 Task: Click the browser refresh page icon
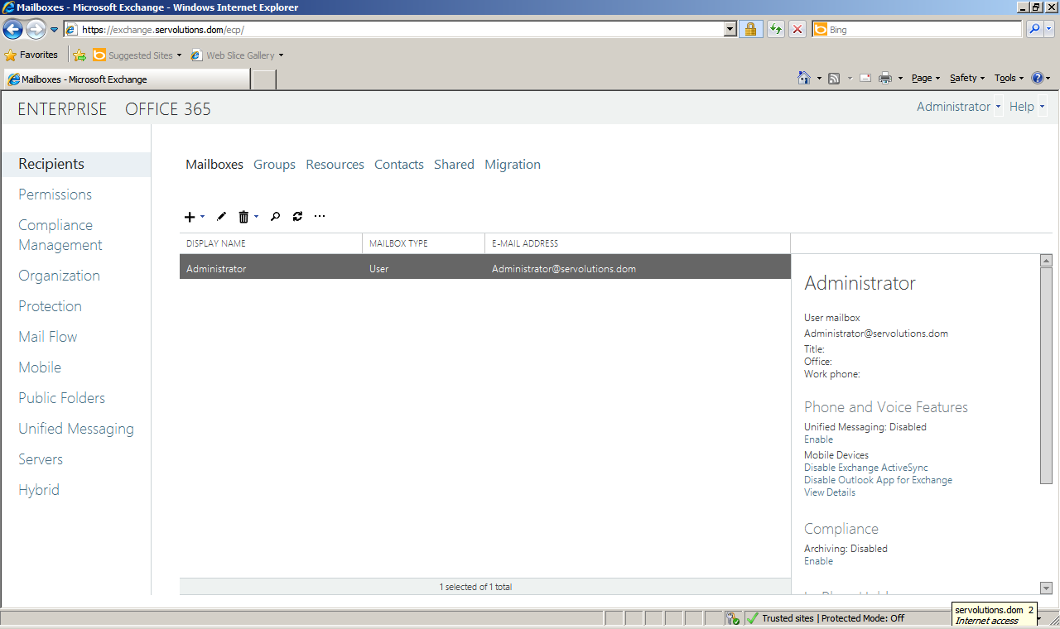tap(775, 30)
